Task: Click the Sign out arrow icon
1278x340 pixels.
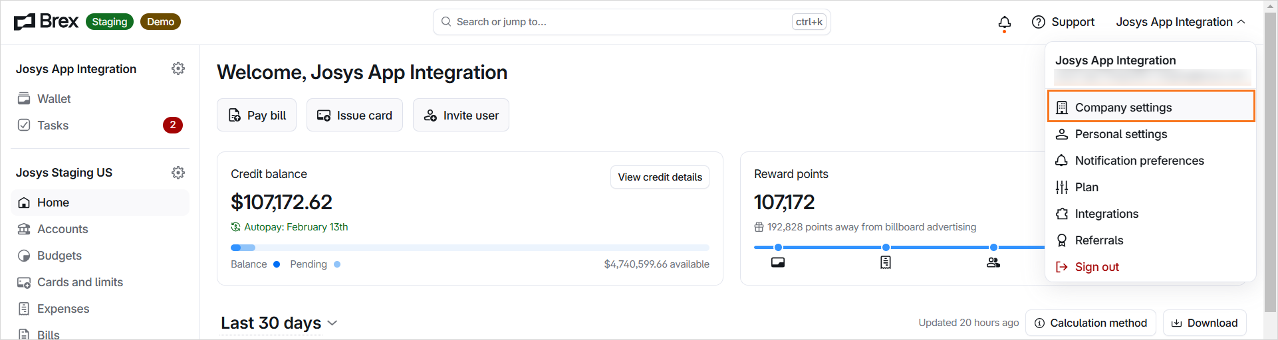Action: click(x=1062, y=267)
